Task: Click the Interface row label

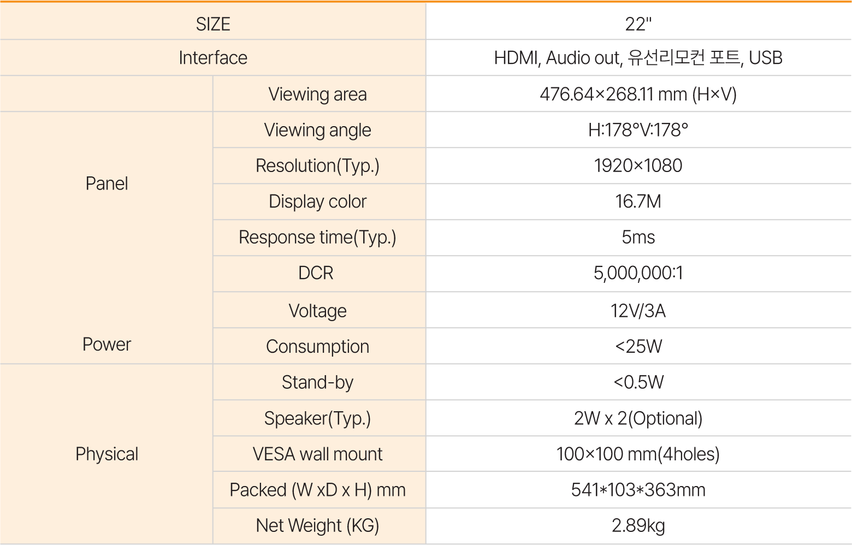Action: (213, 58)
